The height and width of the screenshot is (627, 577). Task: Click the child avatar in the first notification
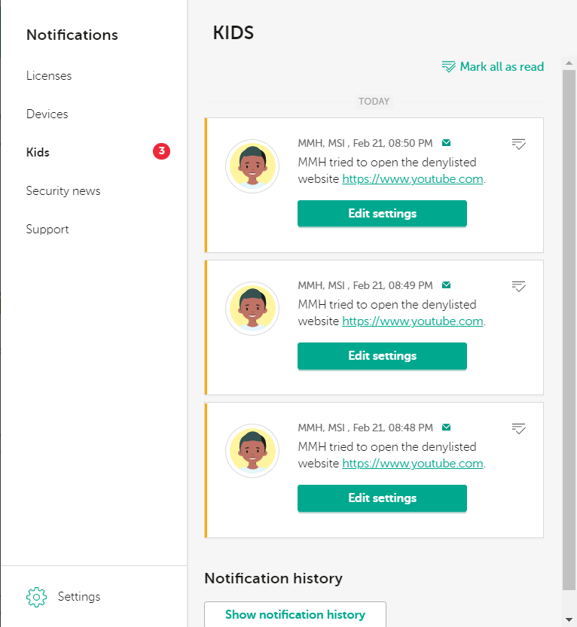[x=252, y=166]
